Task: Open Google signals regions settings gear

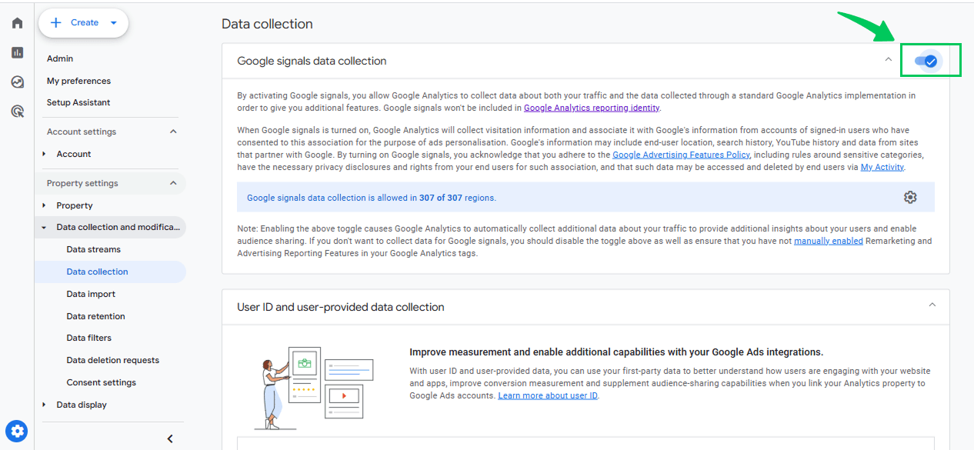Action: (x=910, y=197)
